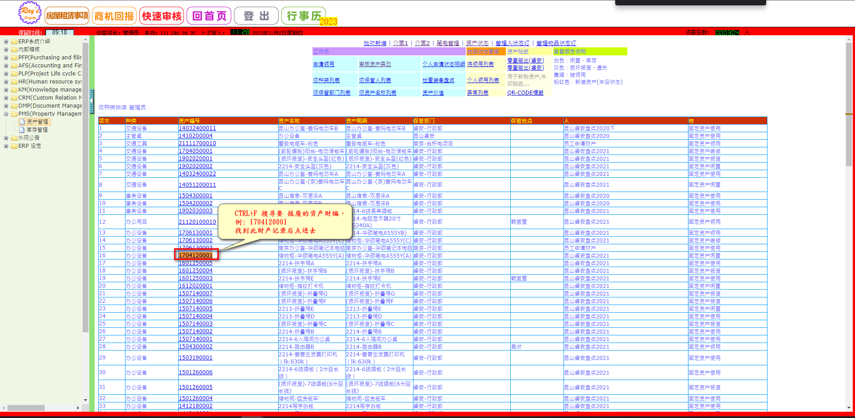Click the Ray's Safety gear logo
This screenshot has width=855, height=418.
(29, 13)
